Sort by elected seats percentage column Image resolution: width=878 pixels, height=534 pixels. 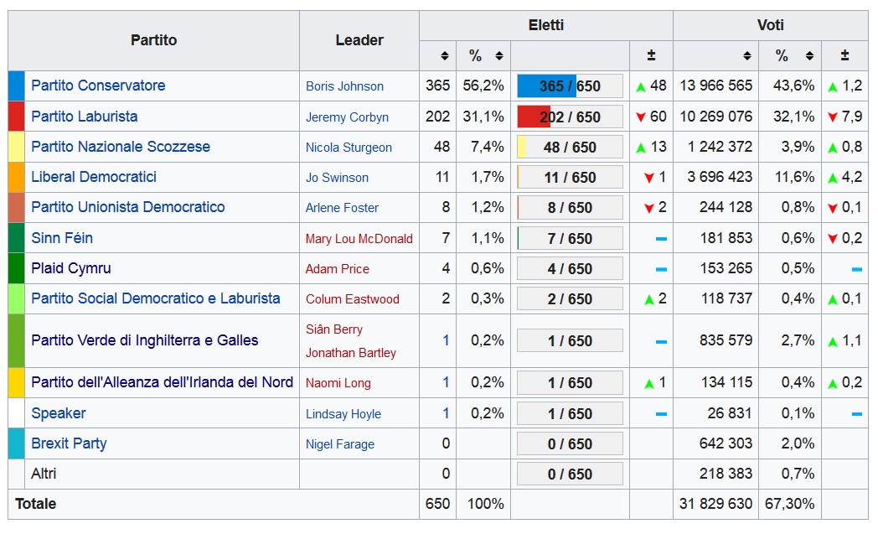tap(498, 56)
